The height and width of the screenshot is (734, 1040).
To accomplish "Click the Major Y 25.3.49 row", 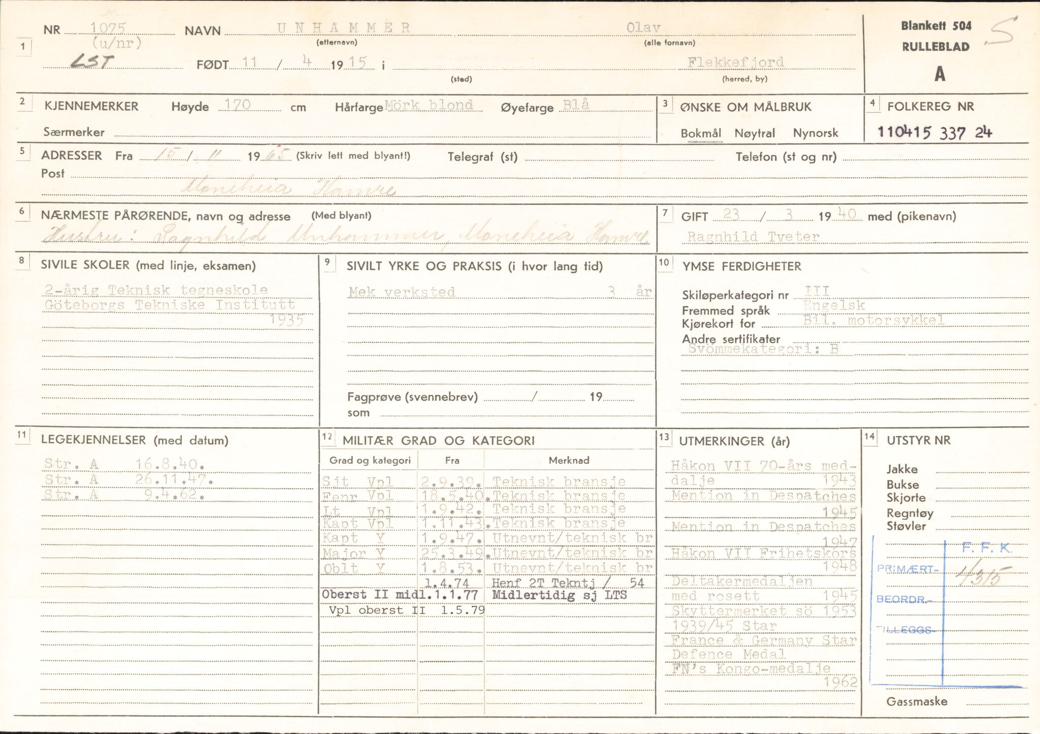I will (487, 553).
